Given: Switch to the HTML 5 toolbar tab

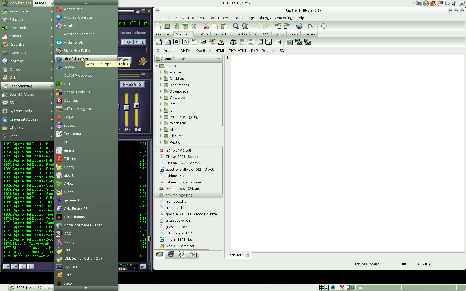Looking at the screenshot, I should point(202,34).
